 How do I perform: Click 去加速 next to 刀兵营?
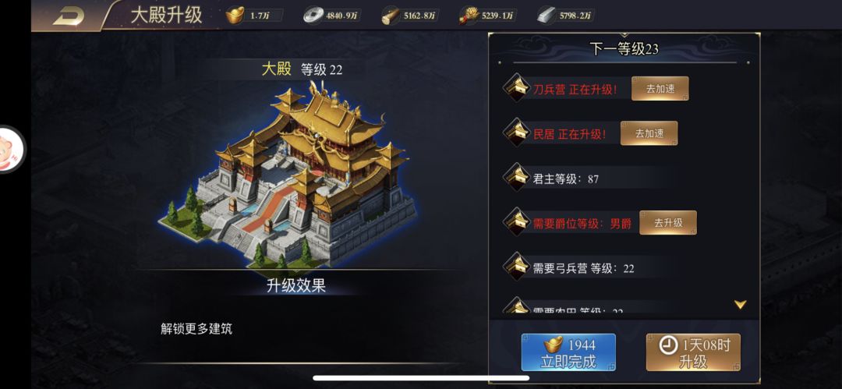click(660, 89)
